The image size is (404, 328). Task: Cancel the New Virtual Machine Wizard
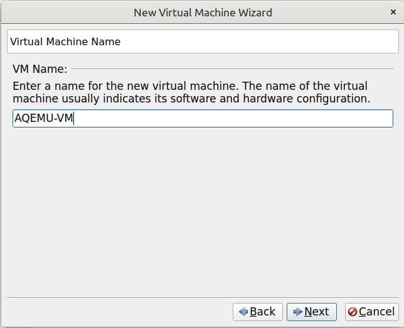[x=371, y=312]
